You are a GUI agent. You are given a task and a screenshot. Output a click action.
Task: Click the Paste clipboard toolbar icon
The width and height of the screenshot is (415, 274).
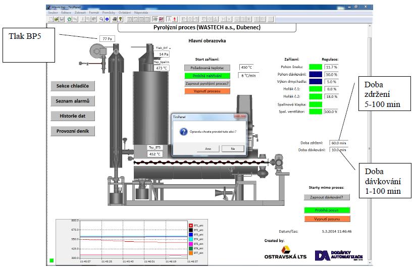94,19
